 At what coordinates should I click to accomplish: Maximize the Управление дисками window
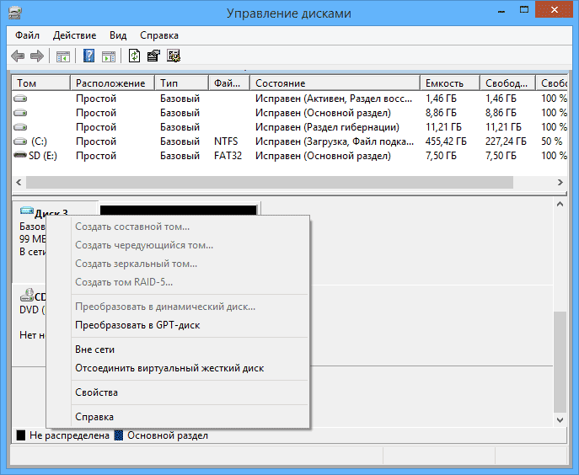point(524,10)
